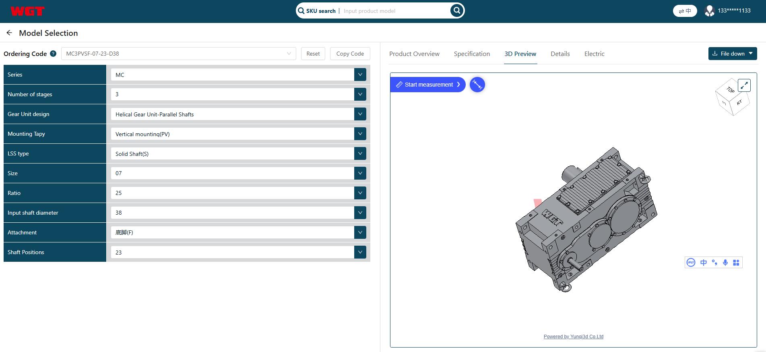Screen dimensions: 766x352
Task: Click the microphone icon in floating toolbar
Action: 725,263
